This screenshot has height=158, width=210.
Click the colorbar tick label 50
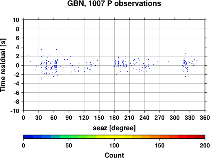click(x=69, y=145)
